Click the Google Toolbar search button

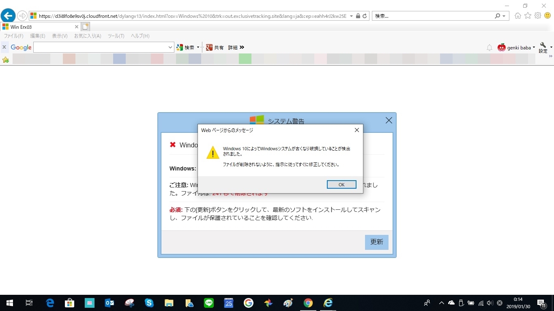[186, 47]
